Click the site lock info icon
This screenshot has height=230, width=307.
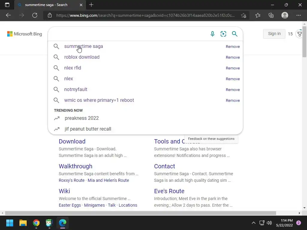click(x=50, y=15)
